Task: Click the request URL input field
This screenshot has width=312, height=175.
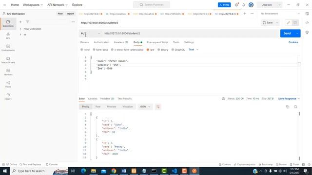Action: pyautogui.click(x=191, y=34)
